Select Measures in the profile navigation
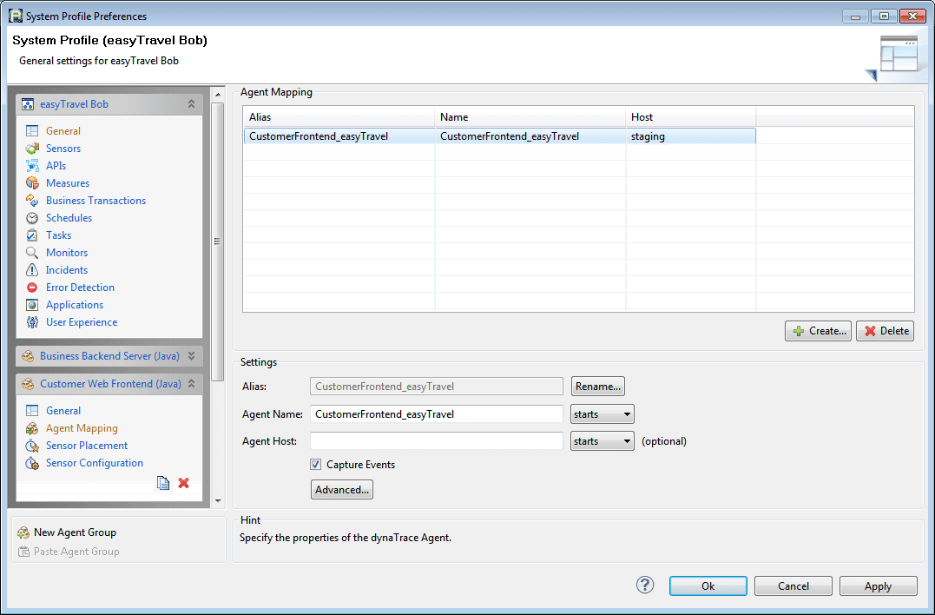The image size is (935, 615). pyautogui.click(x=68, y=182)
